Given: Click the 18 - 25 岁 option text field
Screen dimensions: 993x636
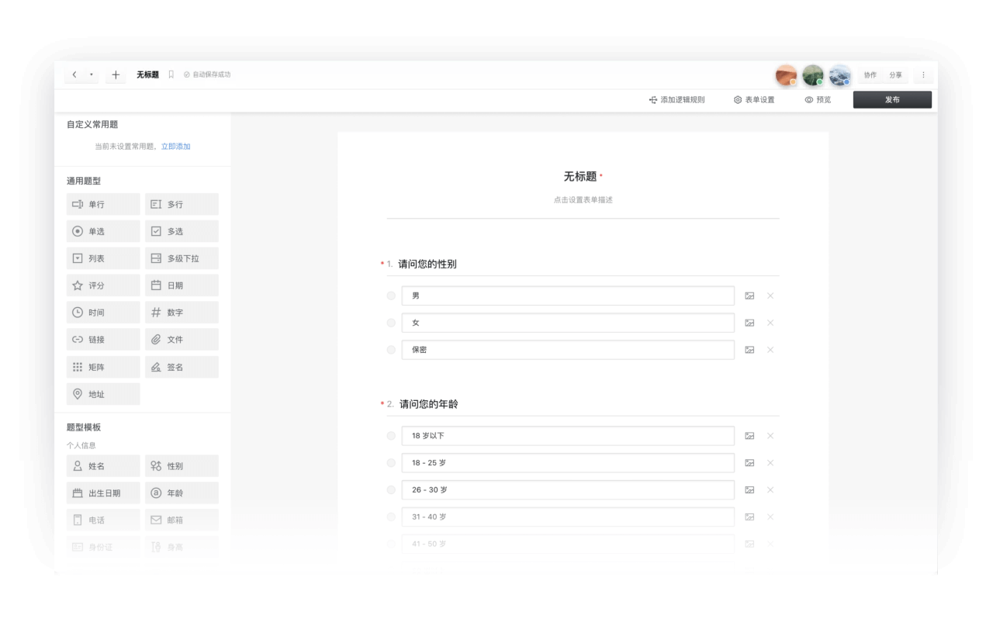Looking at the screenshot, I should (x=568, y=464).
